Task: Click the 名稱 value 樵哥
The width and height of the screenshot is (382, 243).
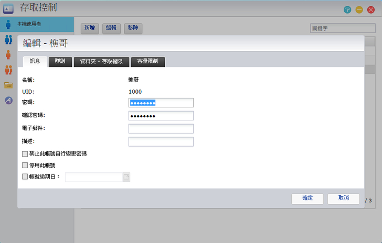Action: click(x=133, y=80)
